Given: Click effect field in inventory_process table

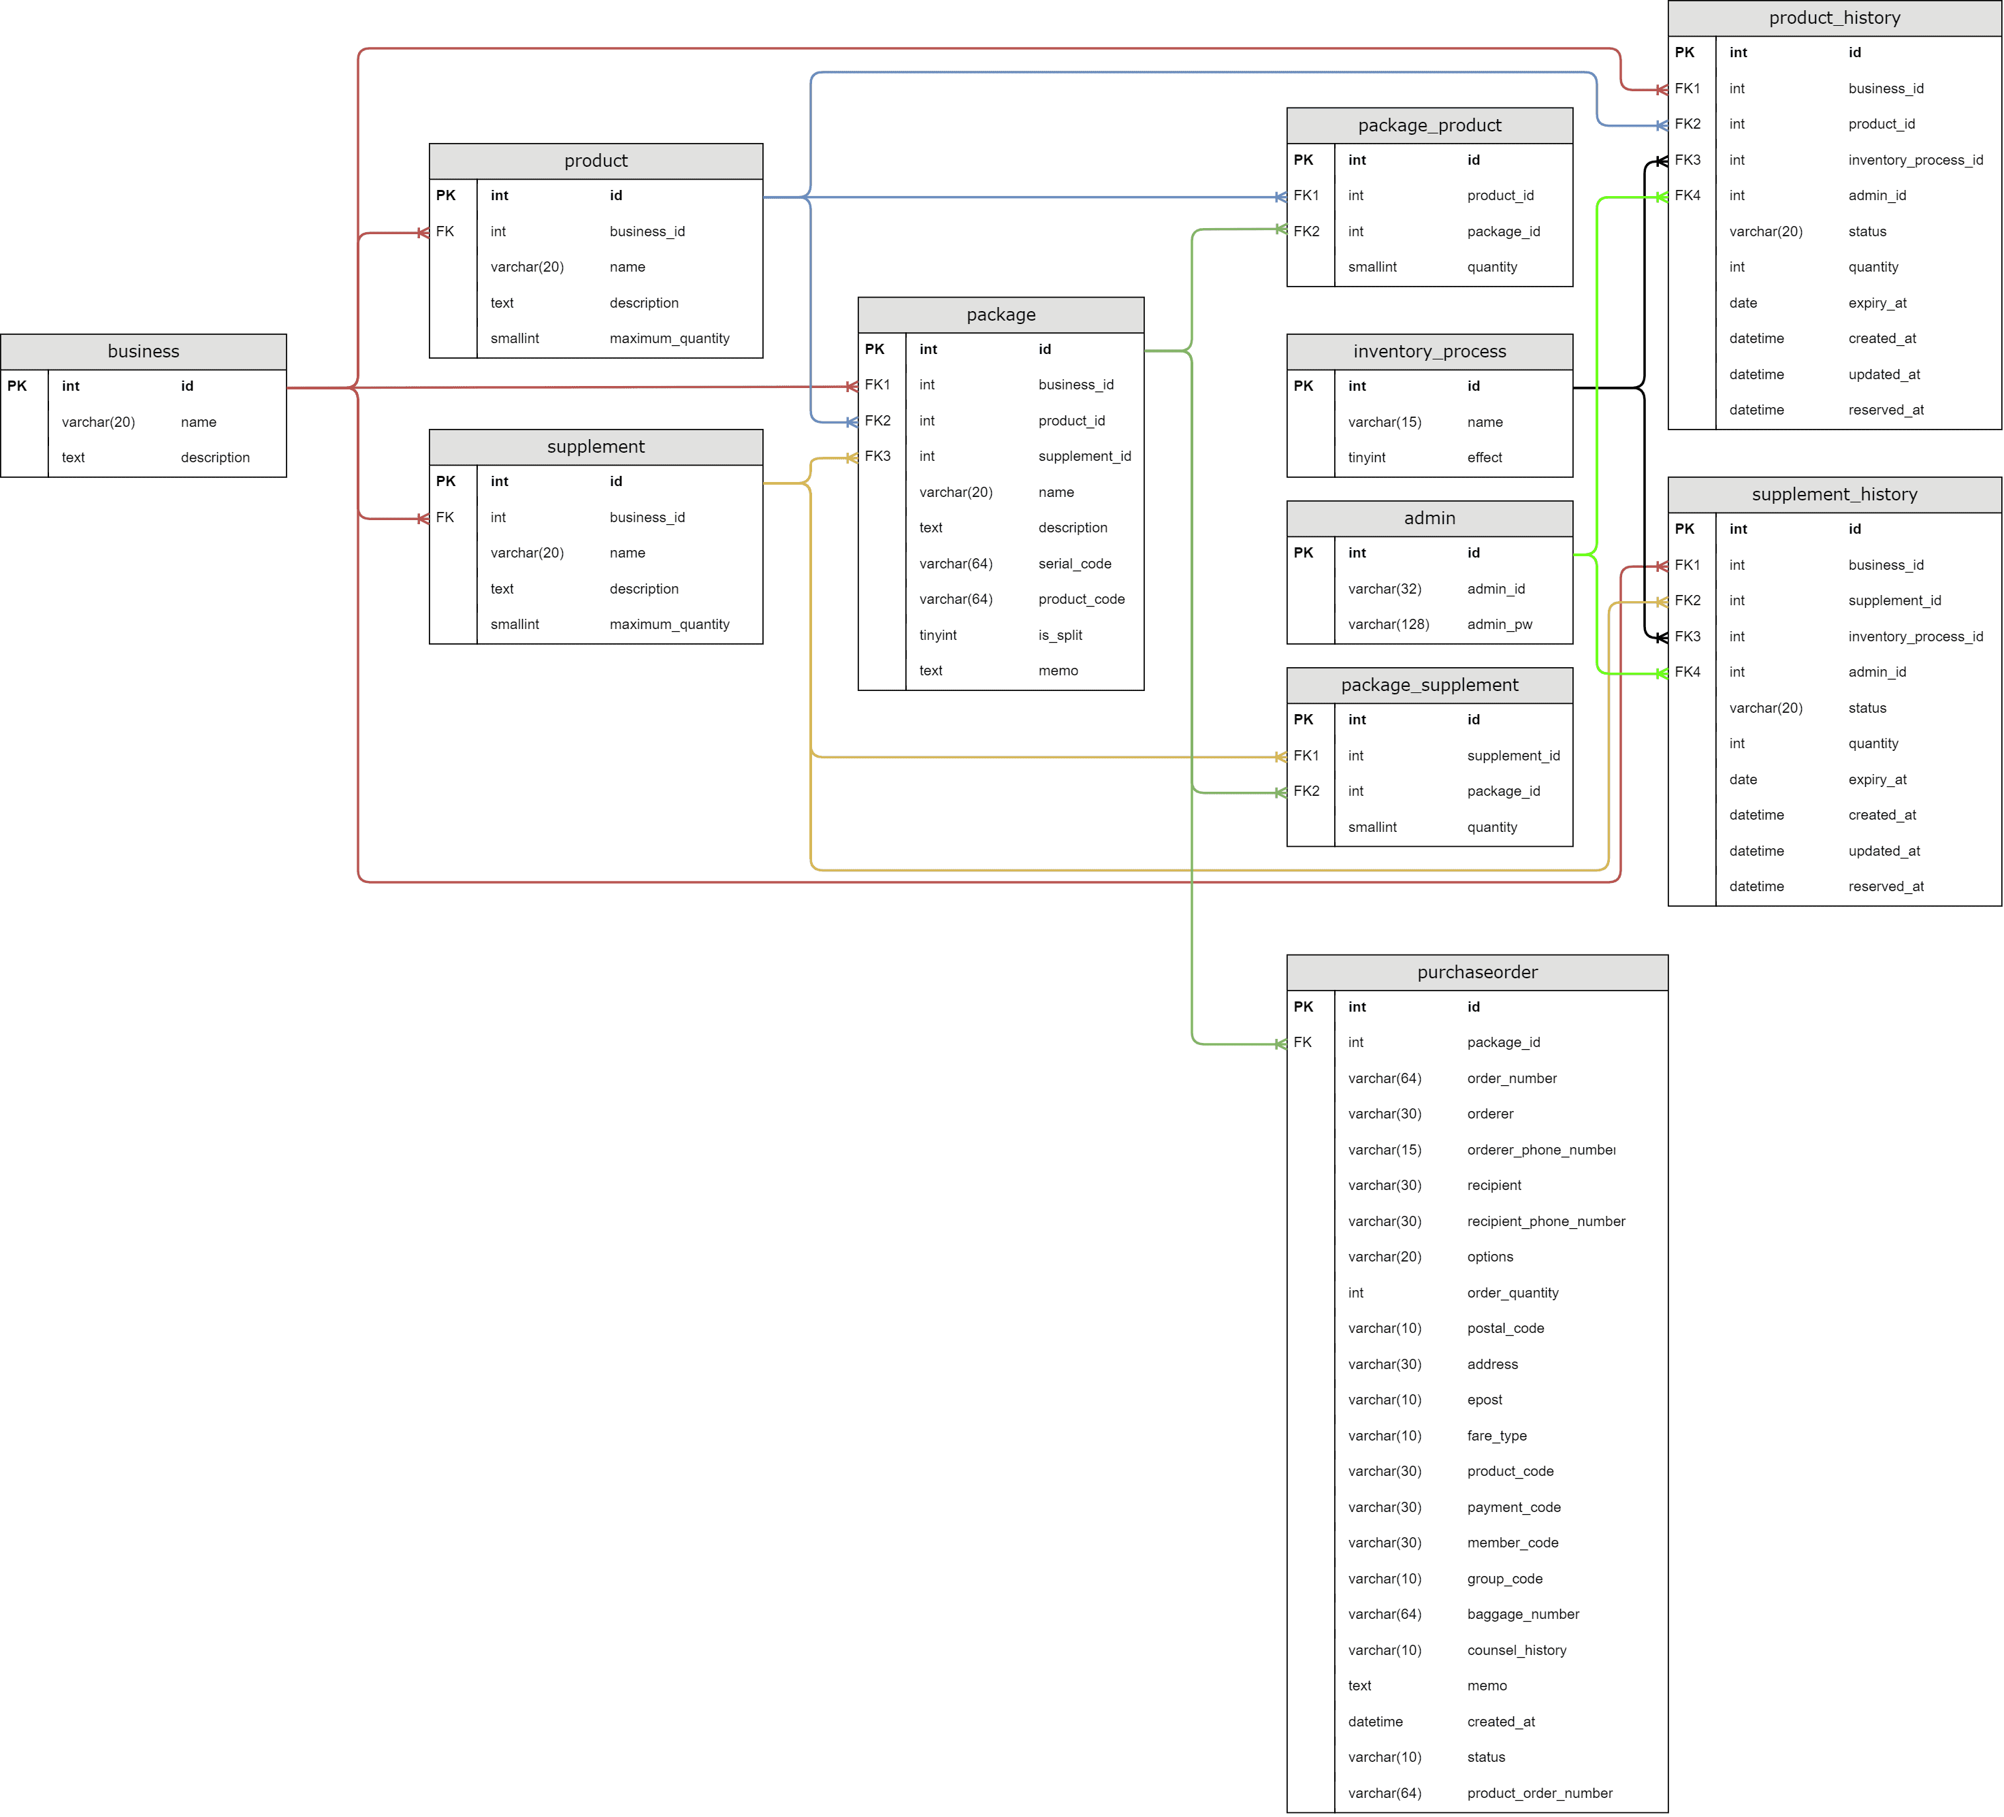Looking at the screenshot, I should (1484, 457).
